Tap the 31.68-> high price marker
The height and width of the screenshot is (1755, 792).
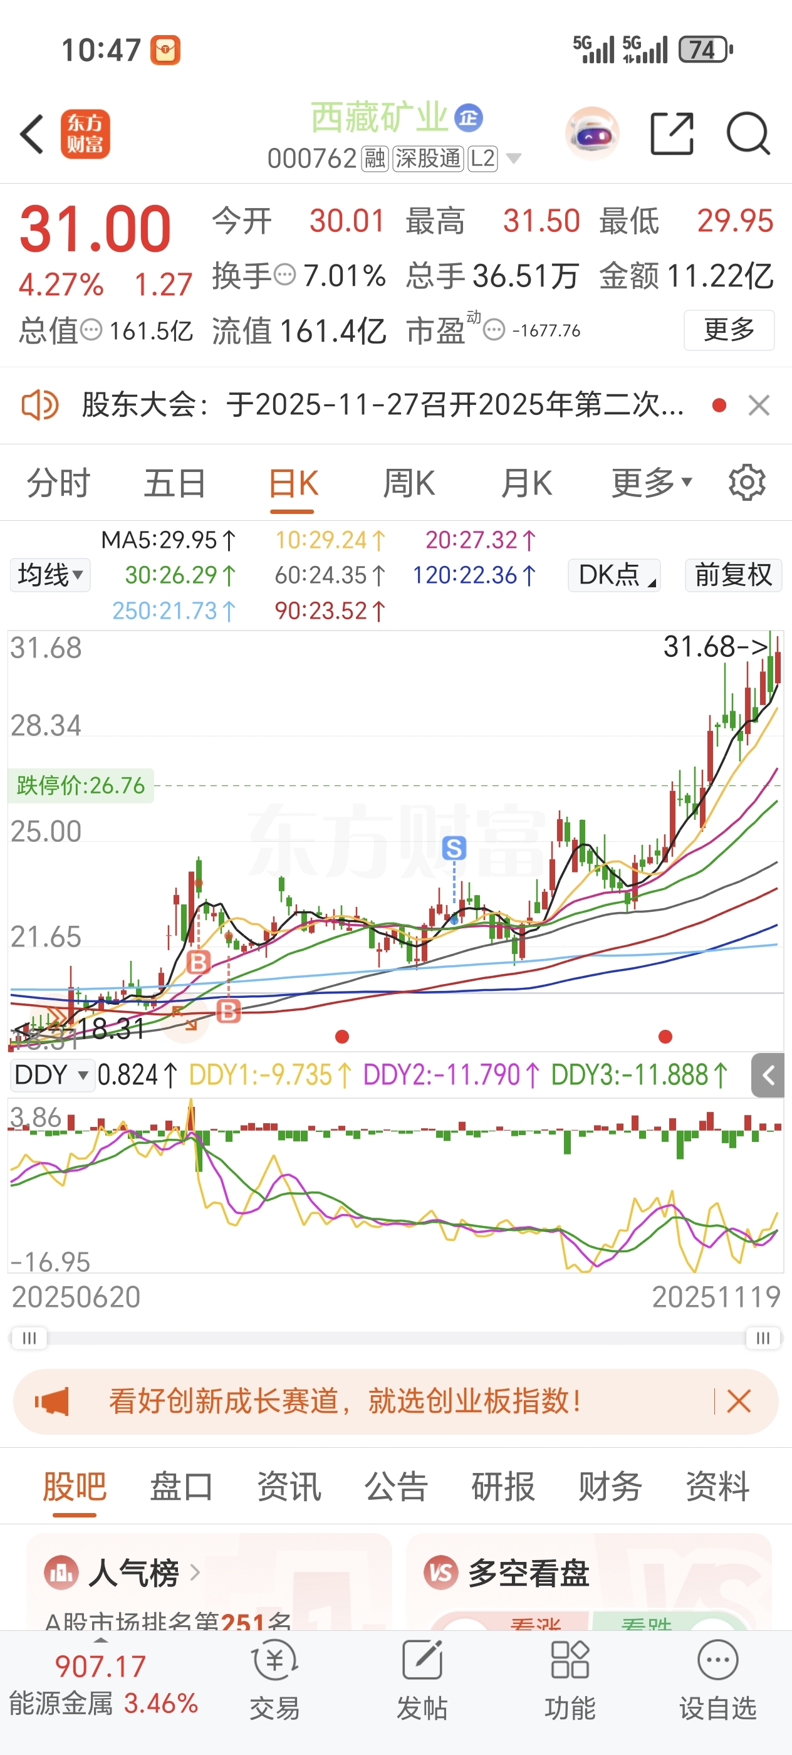tap(716, 647)
